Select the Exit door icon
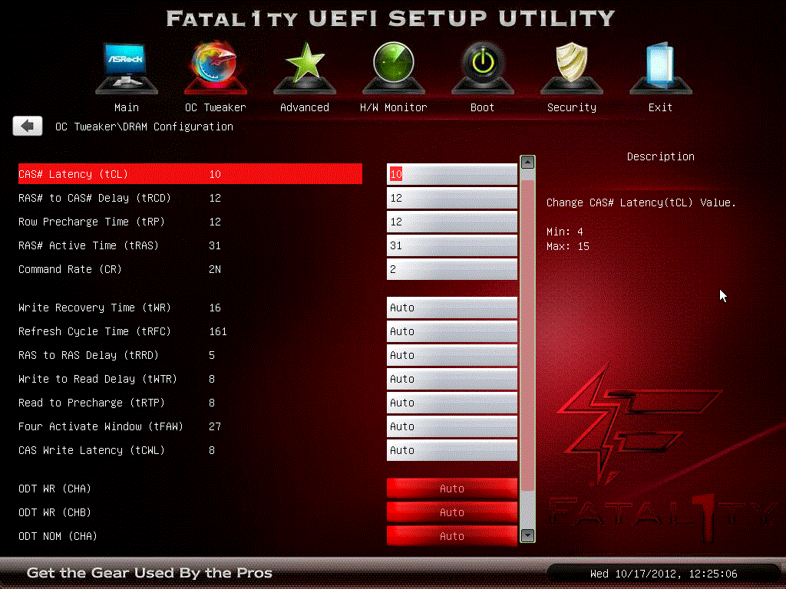 [661, 68]
